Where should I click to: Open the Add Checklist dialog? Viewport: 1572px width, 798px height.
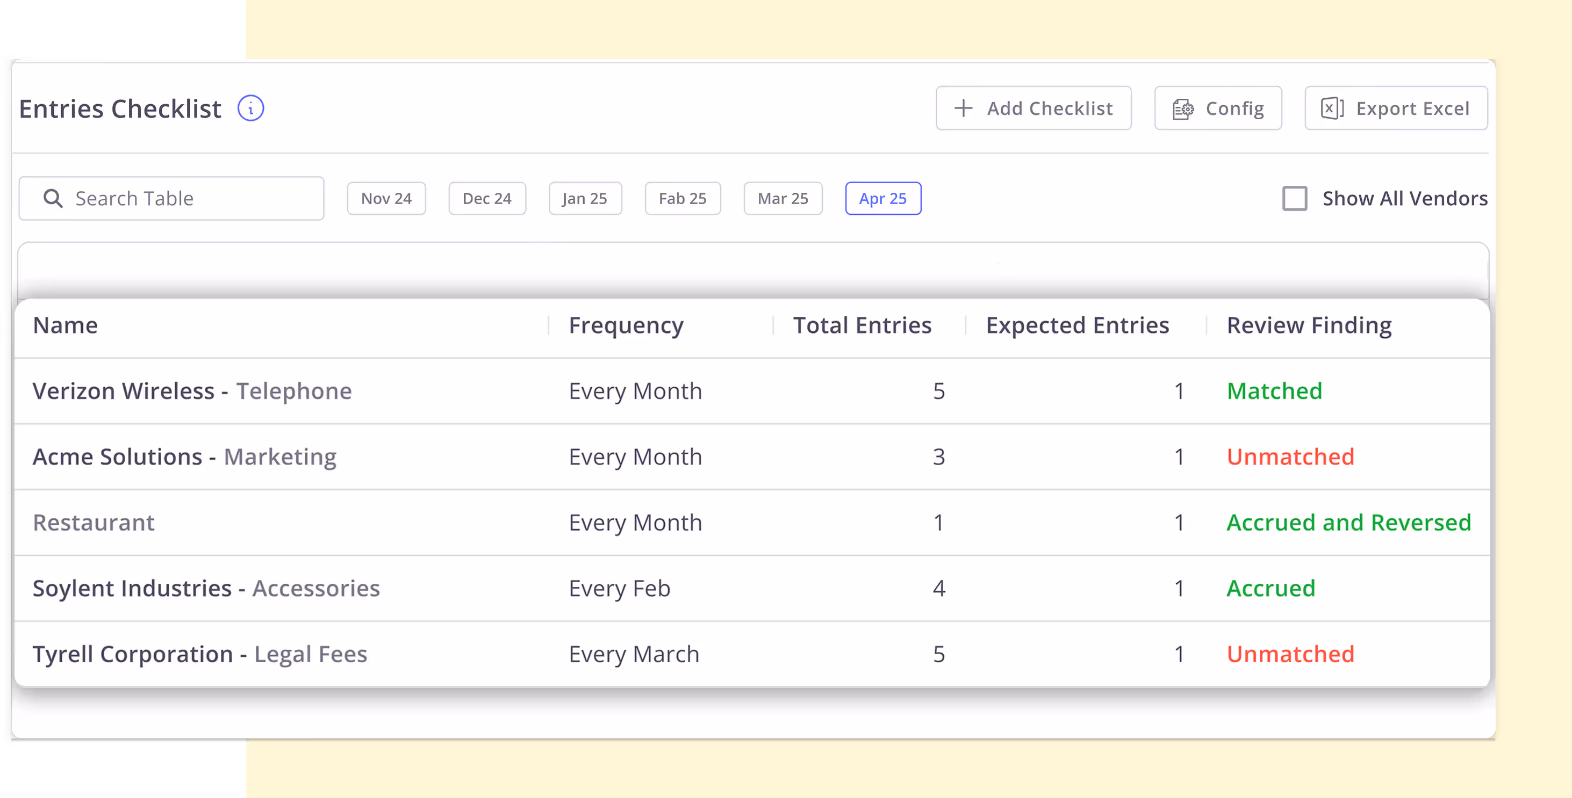coord(1034,108)
